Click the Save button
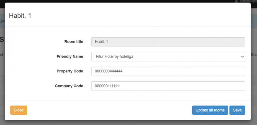 (237, 110)
